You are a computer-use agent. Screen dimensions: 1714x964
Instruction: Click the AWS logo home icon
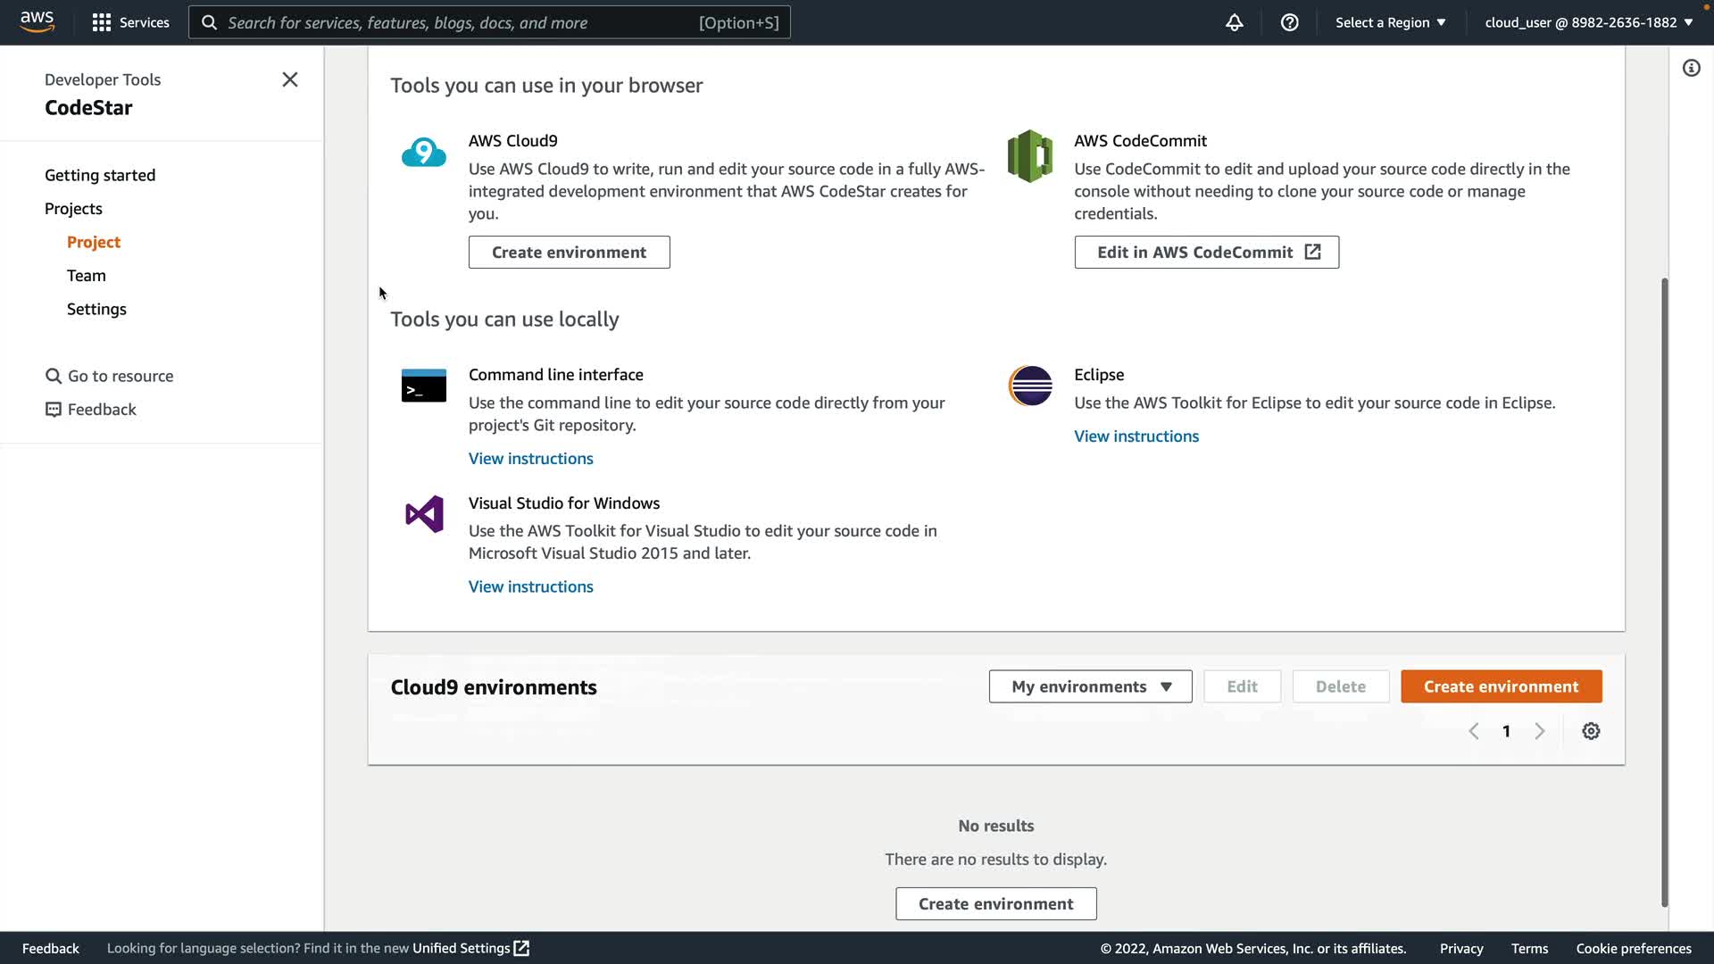(37, 21)
